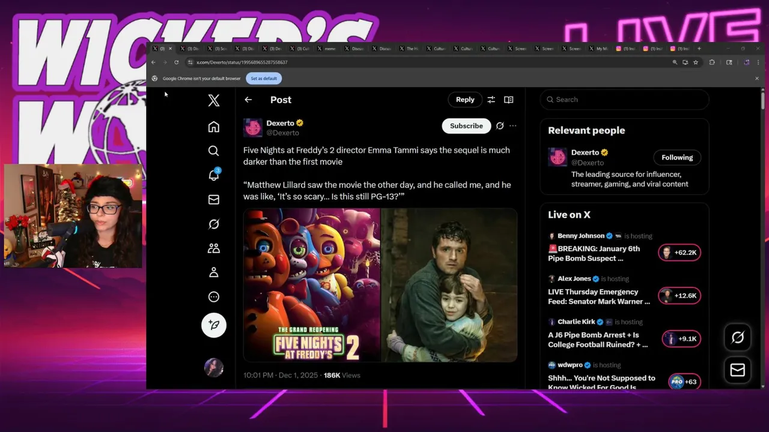Image resolution: width=769 pixels, height=432 pixels.
Task: Open the Home feed icon
Action: pos(214,127)
